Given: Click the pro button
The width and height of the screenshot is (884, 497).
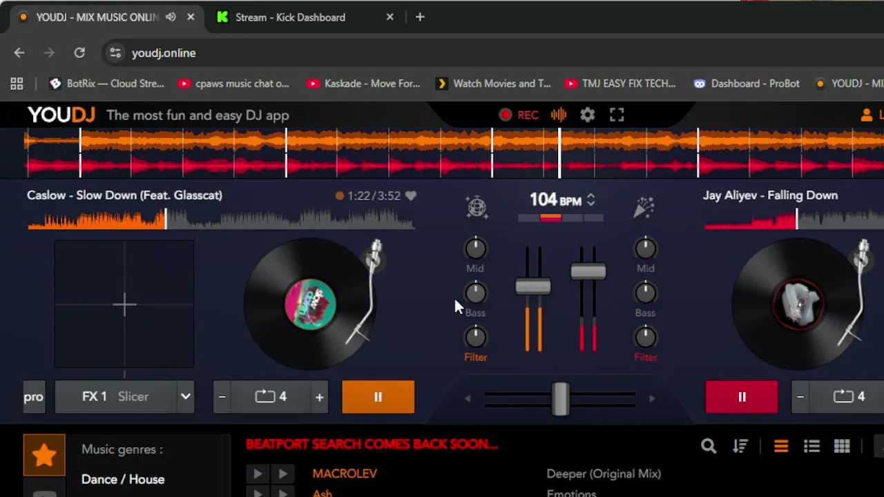Looking at the screenshot, I should pos(34,397).
